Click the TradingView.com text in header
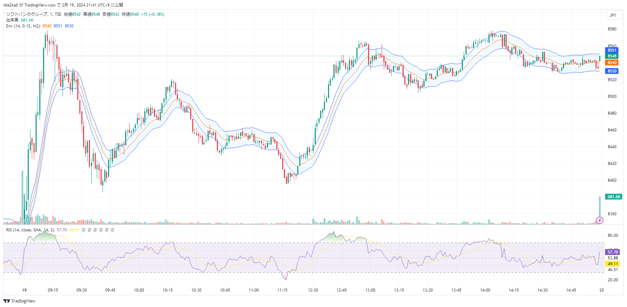627x307 pixels. tap(40, 5)
